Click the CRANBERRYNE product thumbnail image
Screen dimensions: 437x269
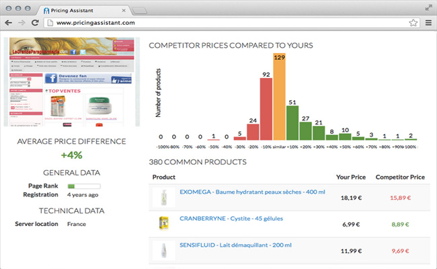pyautogui.click(x=164, y=224)
